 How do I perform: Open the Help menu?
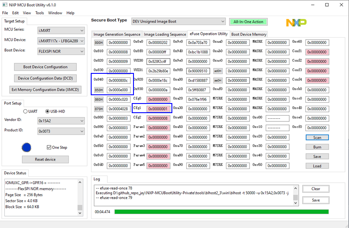70,13
